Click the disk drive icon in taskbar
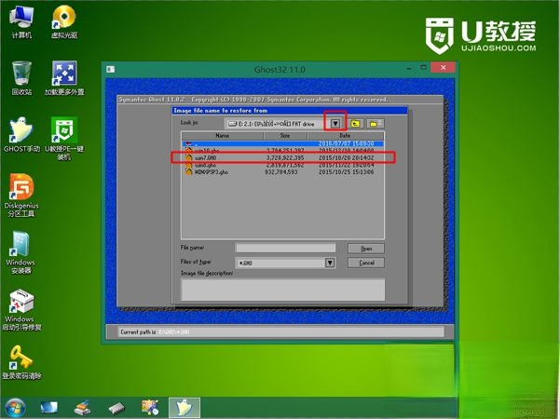The width and height of the screenshot is (560, 419). (116, 408)
